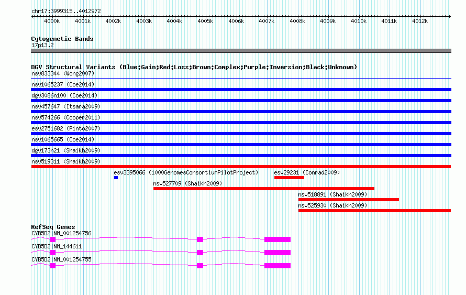Open variant dgv3086n100 (Coe2014) label
The height and width of the screenshot is (295, 466).
(x=64, y=95)
